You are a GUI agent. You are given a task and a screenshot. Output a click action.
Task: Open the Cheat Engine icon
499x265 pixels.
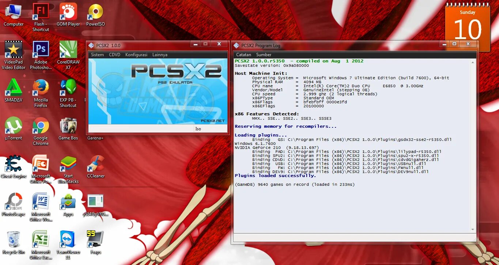(14, 164)
